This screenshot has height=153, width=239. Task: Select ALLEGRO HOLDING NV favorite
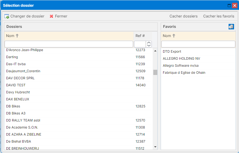click(198, 58)
